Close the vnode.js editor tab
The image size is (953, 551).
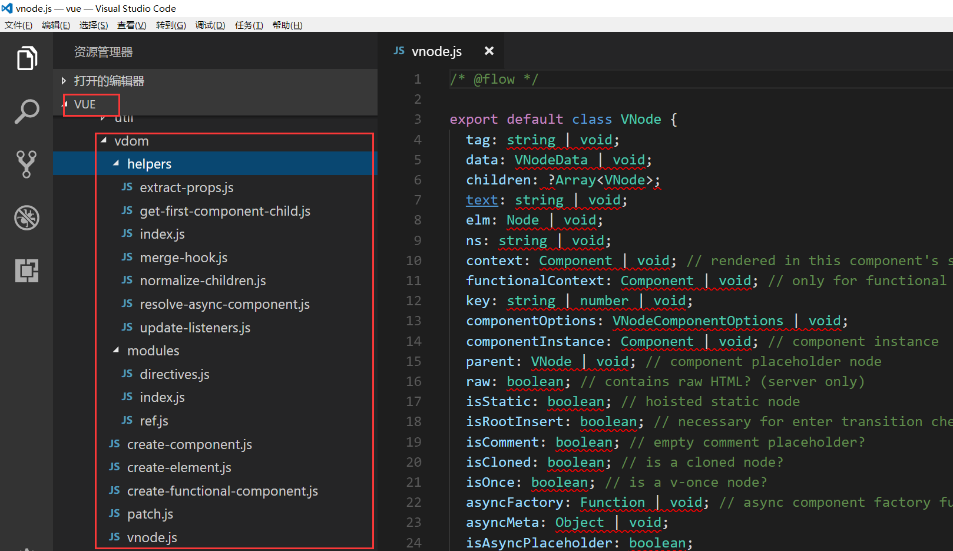coord(489,51)
